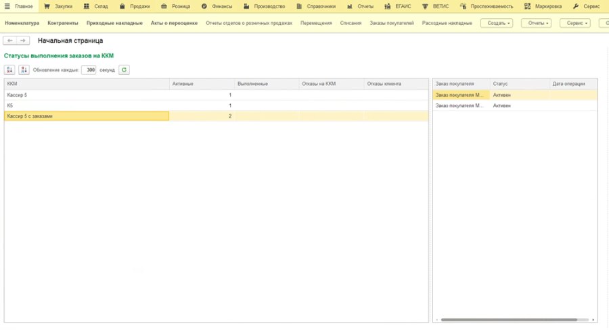Select the Кассир 5 с заказами row
The width and height of the screenshot is (609, 330).
[217, 116]
